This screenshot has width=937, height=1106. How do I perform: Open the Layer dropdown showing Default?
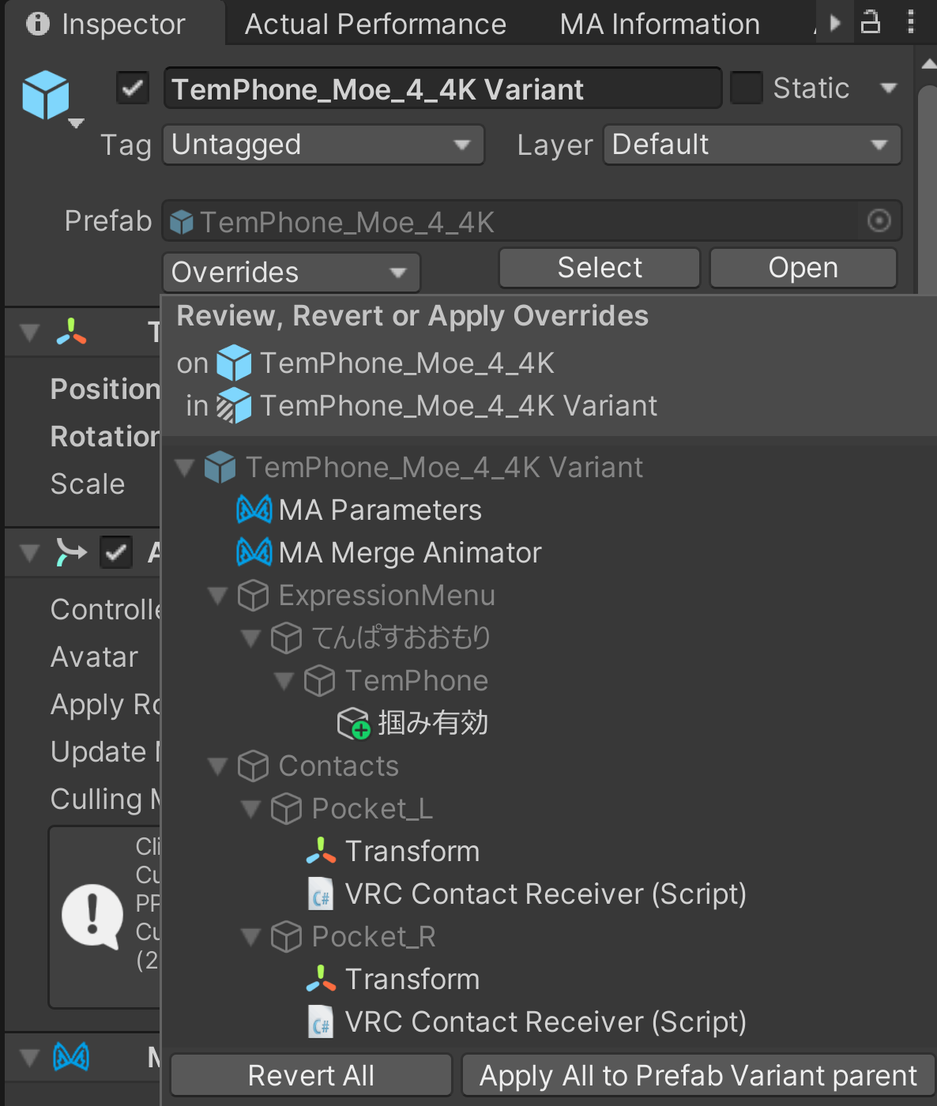point(752,145)
